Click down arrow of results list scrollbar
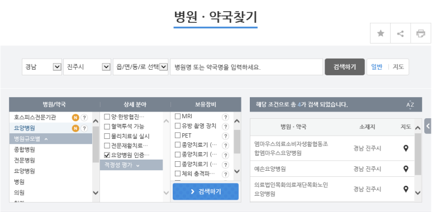 417,192
